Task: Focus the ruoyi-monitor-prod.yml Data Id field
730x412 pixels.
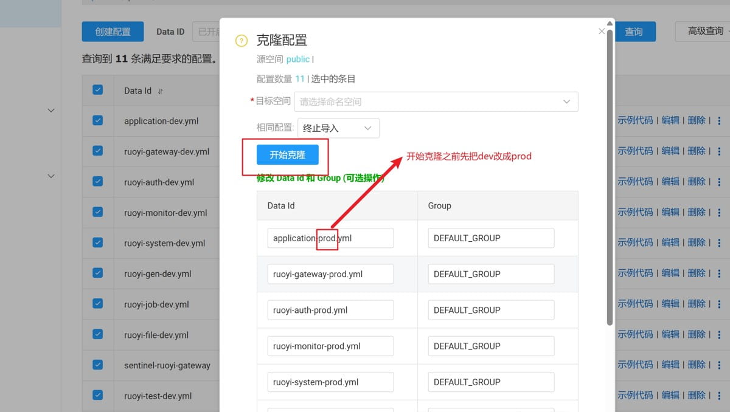Action: pyautogui.click(x=330, y=346)
